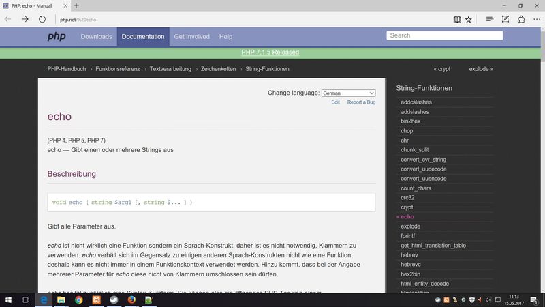Open chunk_split in the sidebar
The image size is (545, 307).
pos(415,149)
